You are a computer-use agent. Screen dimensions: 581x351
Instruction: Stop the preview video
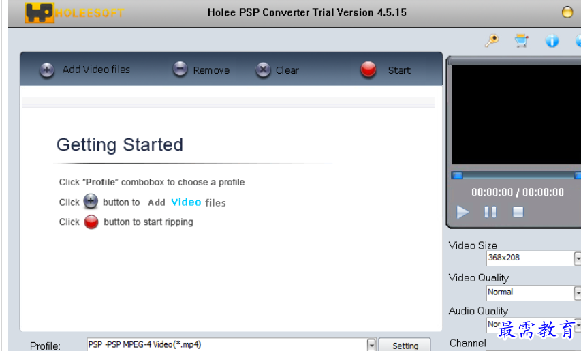[x=518, y=212]
